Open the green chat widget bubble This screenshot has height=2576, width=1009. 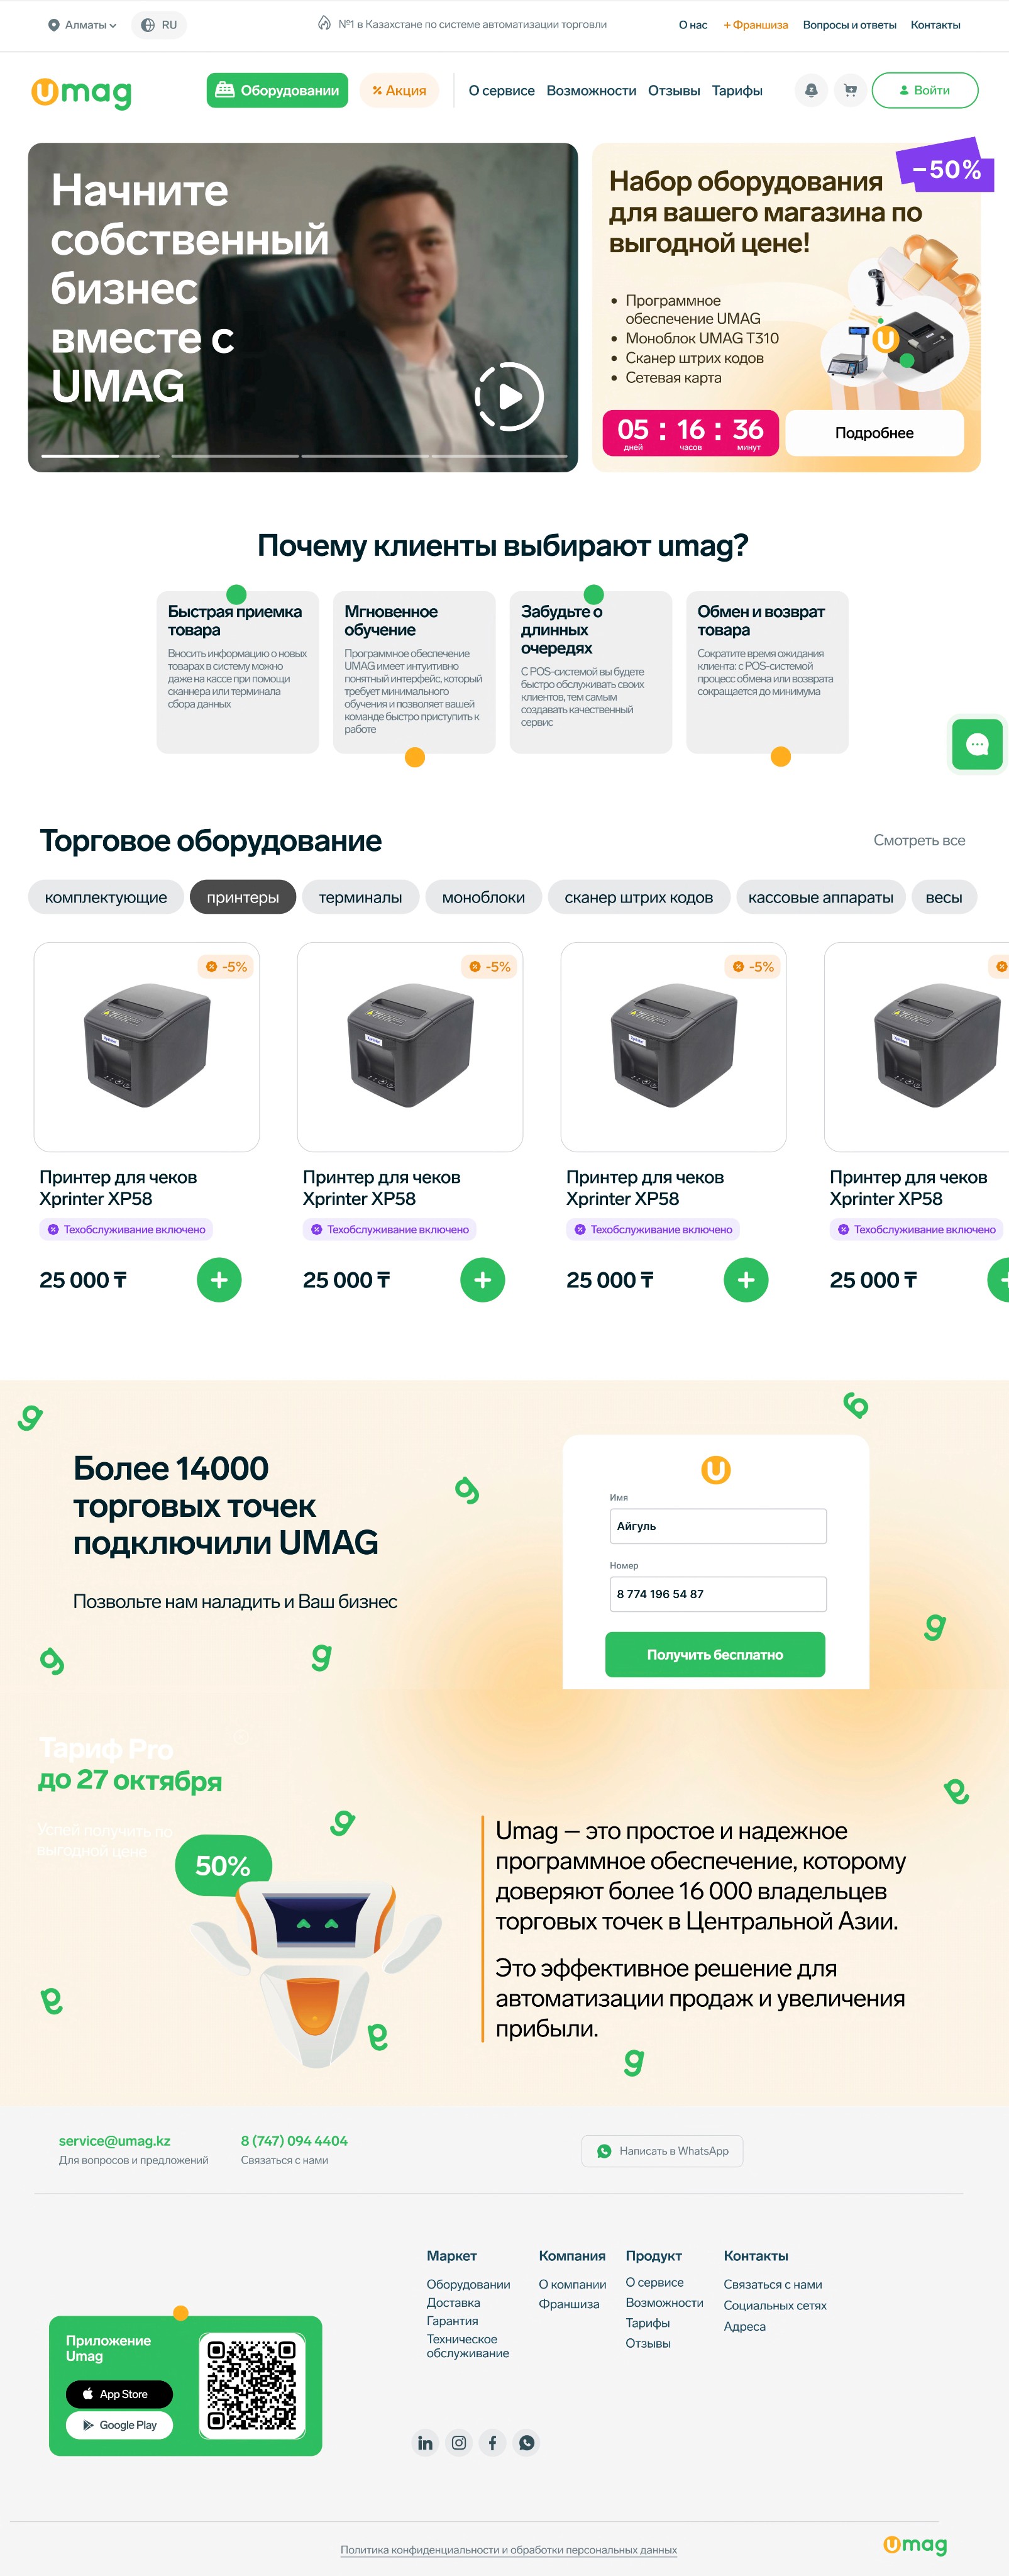977,744
